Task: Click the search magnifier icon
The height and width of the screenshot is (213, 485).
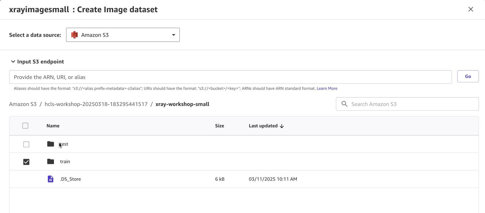Action: [x=344, y=104]
